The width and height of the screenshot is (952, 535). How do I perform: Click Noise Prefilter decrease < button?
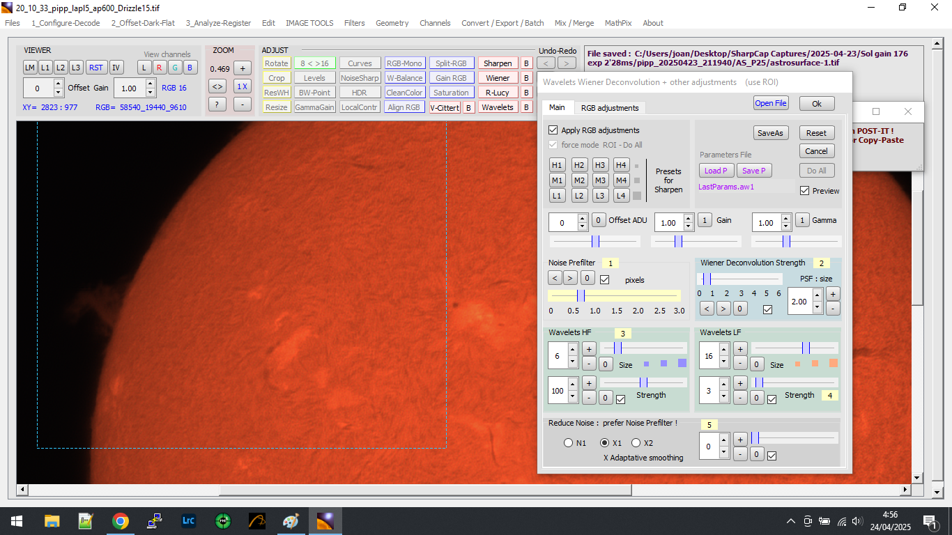point(555,279)
